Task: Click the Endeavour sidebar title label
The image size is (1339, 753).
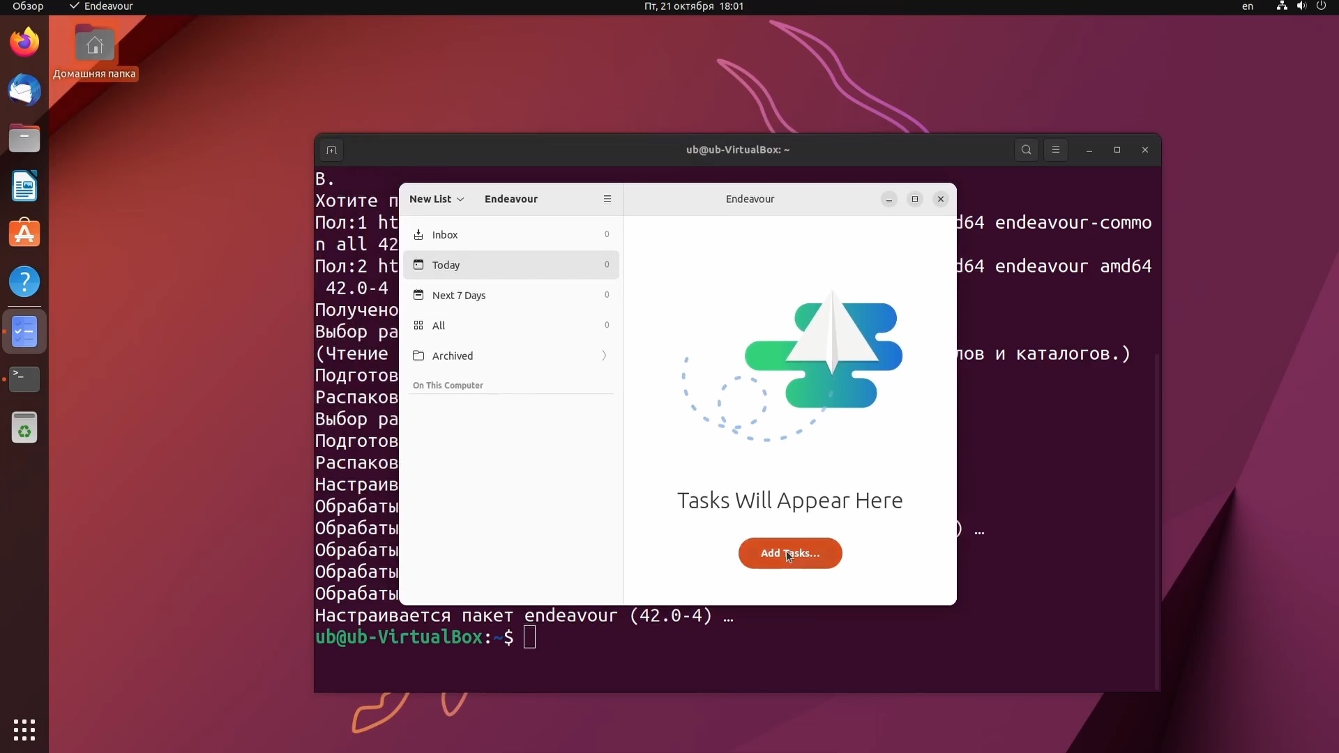Action: pyautogui.click(x=511, y=199)
